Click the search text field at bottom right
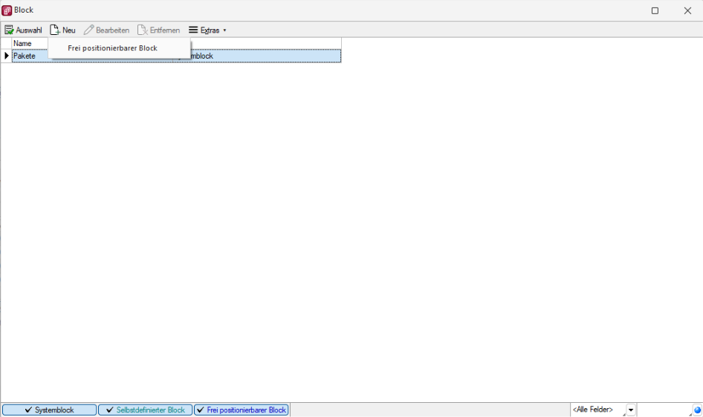Screen dimensions: 703x417 664,410
